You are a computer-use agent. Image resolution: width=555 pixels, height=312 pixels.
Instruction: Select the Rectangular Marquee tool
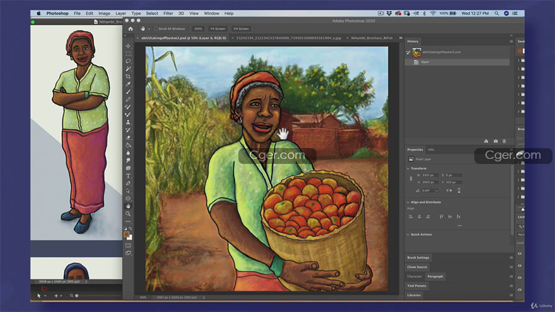coord(128,54)
